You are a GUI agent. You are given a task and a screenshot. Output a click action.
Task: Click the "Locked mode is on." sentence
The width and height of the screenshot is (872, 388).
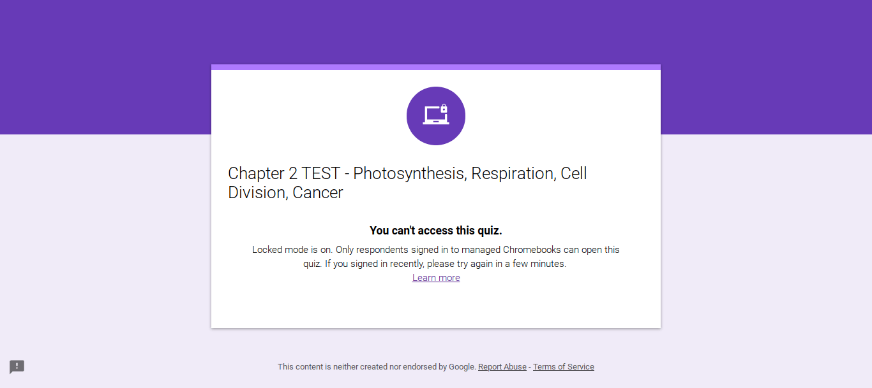click(x=292, y=250)
